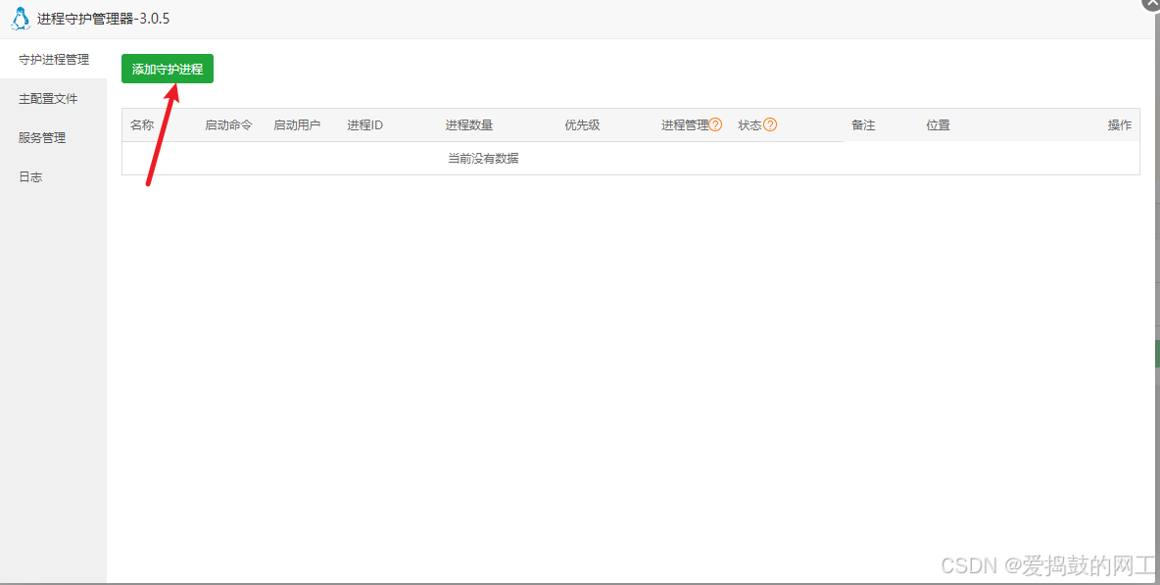This screenshot has width=1160, height=585.
Task: Click the 优先级 column header
Action: [582, 125]
